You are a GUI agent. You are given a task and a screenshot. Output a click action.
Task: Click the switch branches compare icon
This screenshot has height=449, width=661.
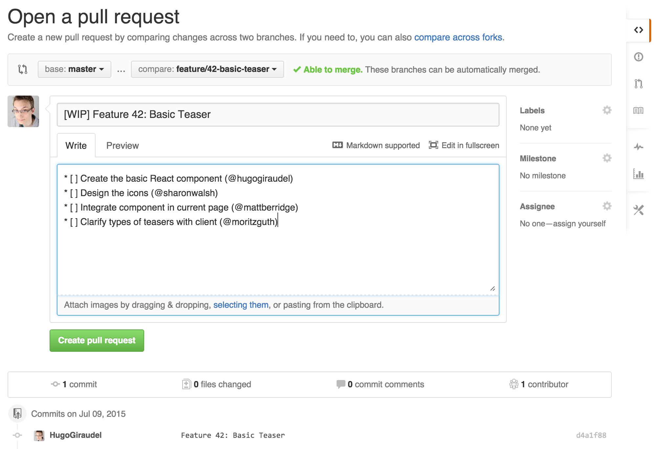pyautogui.click(x=23, y=69)
